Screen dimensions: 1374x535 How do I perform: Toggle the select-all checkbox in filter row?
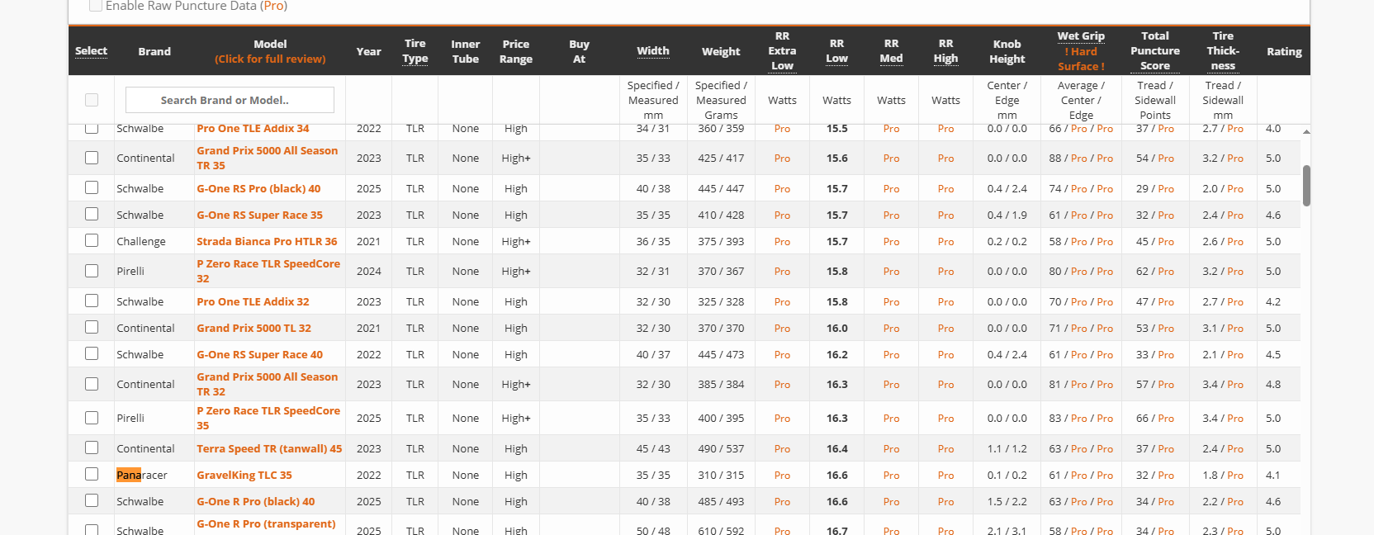point(92,100)
